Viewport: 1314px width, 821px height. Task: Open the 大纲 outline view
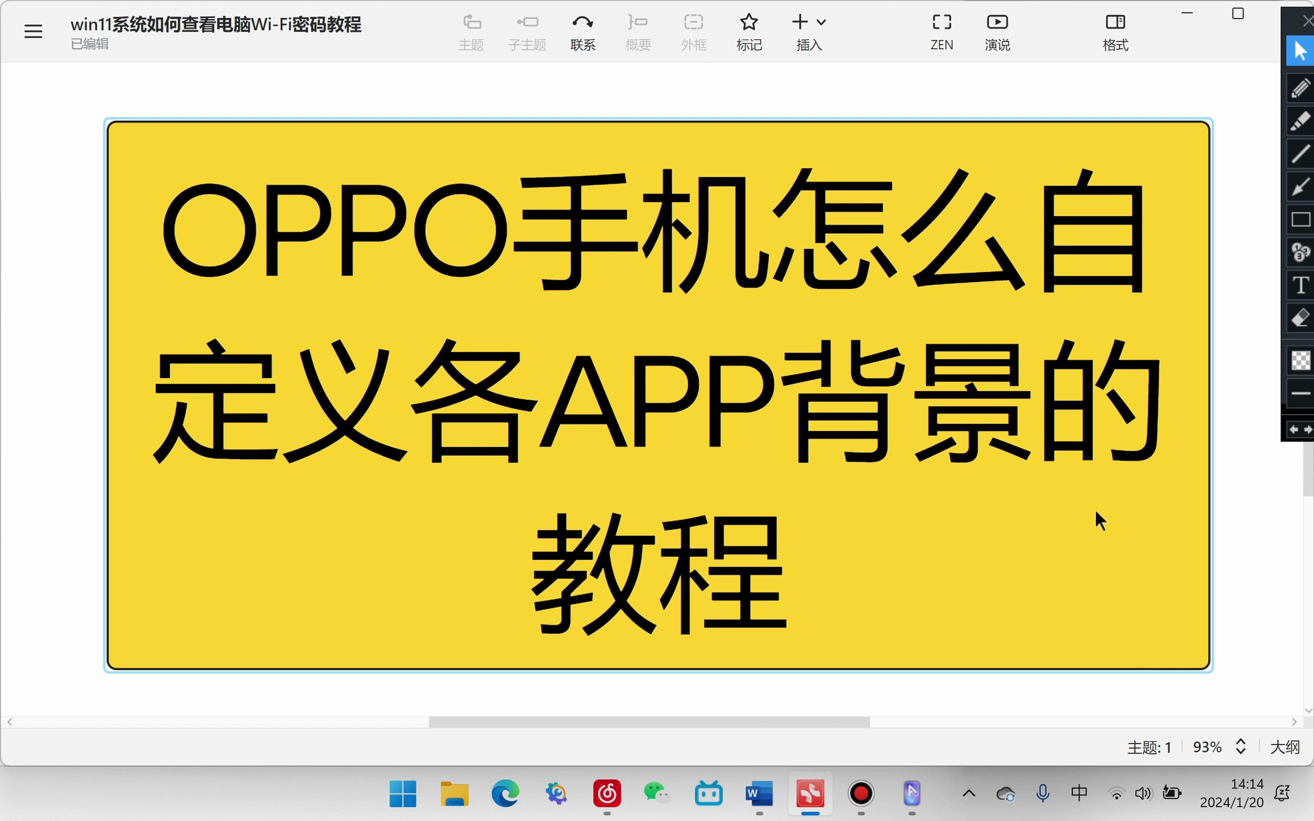click(x=1285, y=747)
